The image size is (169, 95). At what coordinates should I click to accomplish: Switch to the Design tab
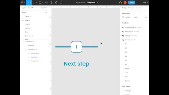[x=124, y=8]
